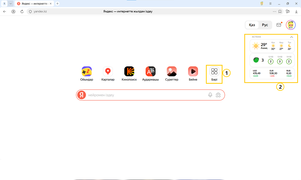This screenshot has height=180, width=301.
Task: Reload the page
Action: tap(22, 11)
